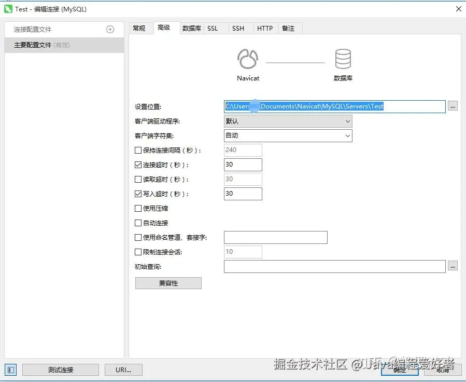Open browse button next to settings location
The height and width of the screenshot is (382, 466).
click(453, 106)
